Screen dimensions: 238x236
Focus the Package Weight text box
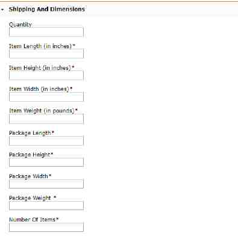coord(46,206)
